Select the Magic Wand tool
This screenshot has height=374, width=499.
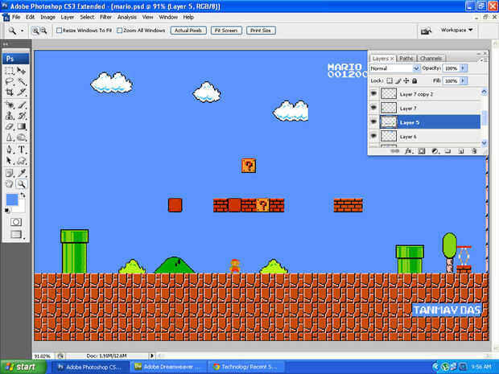click(22, 81)
